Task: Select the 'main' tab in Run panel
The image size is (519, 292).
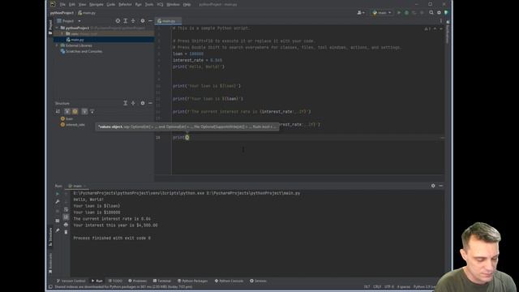Action: [77, 186]
